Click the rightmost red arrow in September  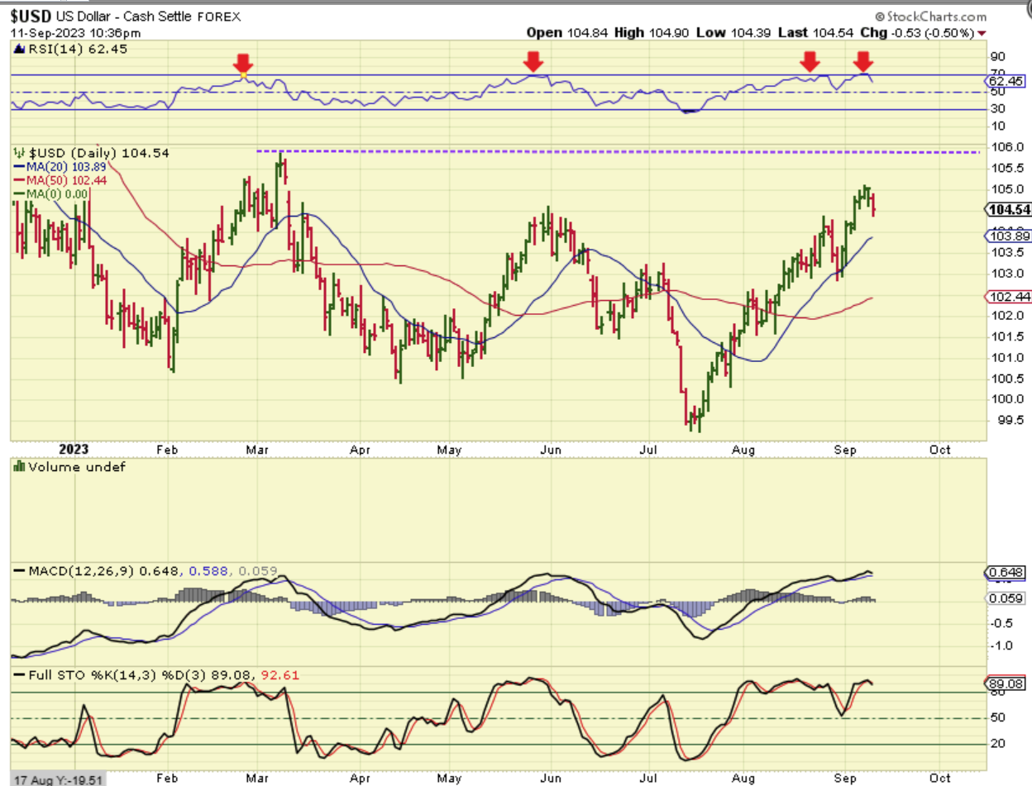click(863, 61)
